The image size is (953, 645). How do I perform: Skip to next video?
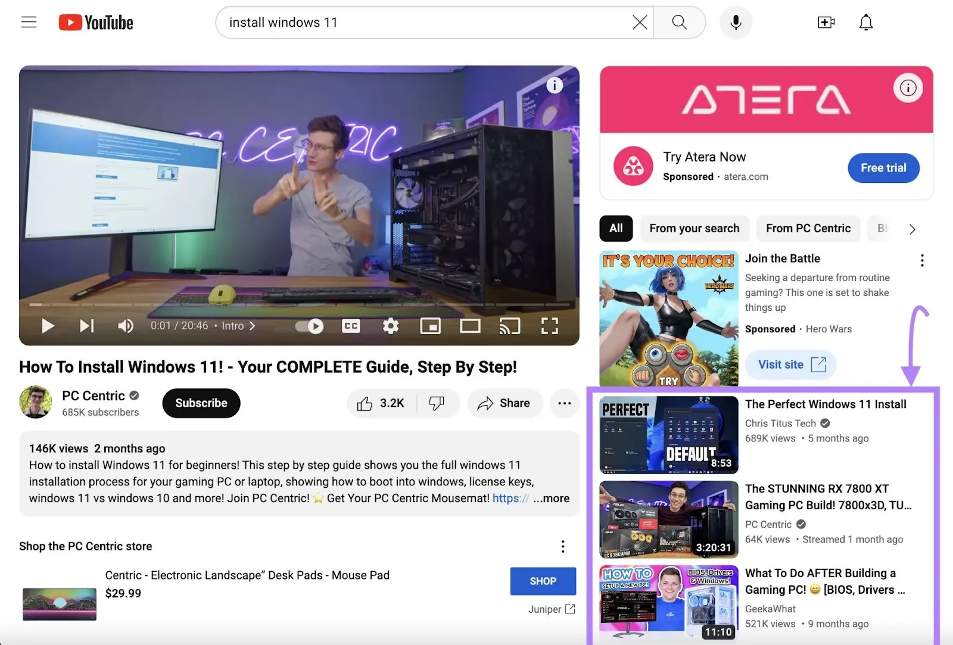(x=87, y=326)
